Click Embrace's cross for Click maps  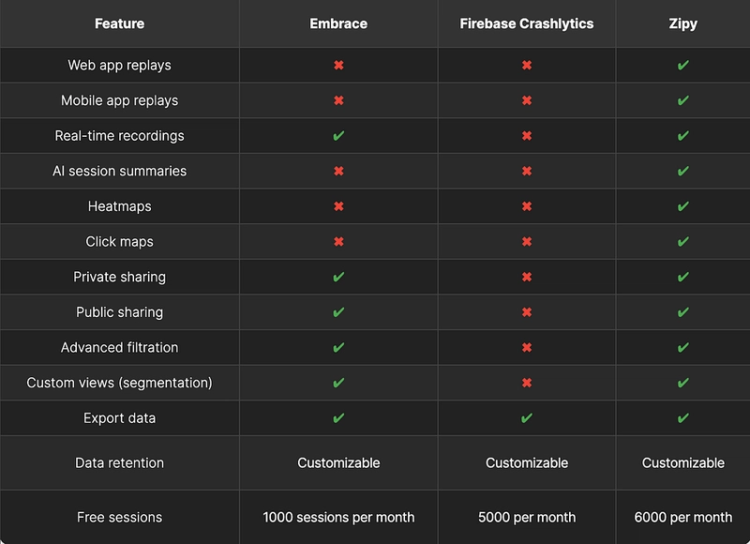click(x=338, y=242)
